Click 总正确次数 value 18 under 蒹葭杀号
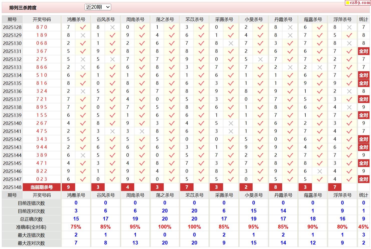This screenshot has width=371, height=249. [313, 219]
